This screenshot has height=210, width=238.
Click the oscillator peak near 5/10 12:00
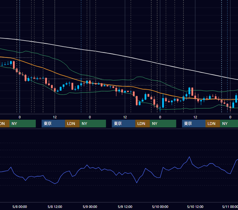(x=189, y=157)
